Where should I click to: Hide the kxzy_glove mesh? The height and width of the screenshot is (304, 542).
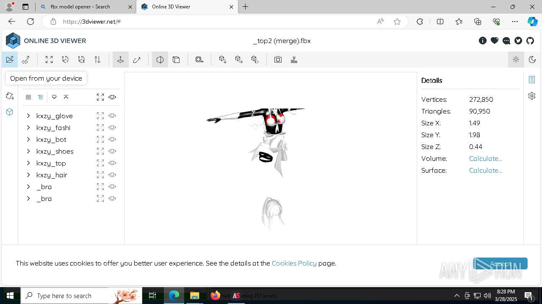click(112, 116)
